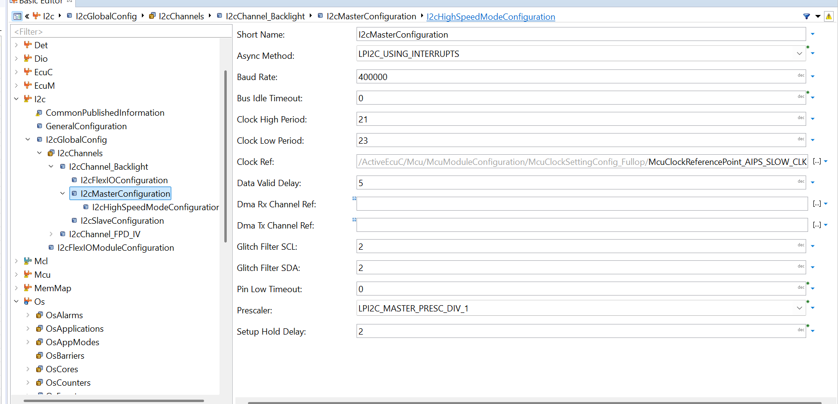
Task: Collapse the Os tree node
Action: coord(16,301)
